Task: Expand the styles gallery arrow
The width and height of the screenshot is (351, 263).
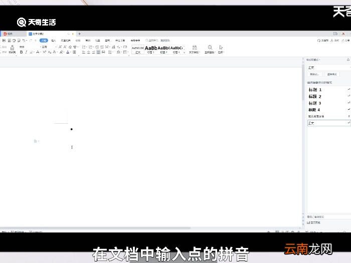Action: (184, 52)
